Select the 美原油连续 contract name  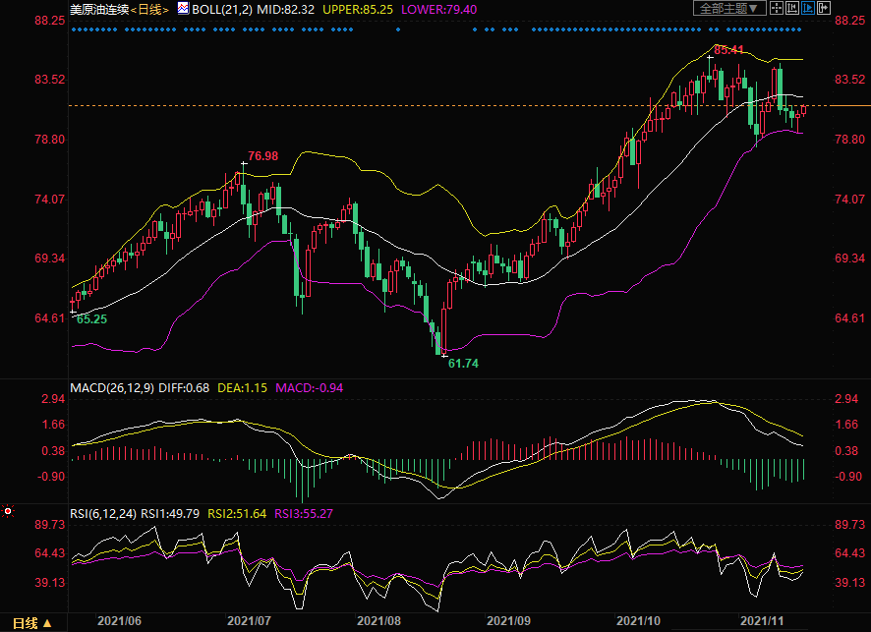point(98,9)
